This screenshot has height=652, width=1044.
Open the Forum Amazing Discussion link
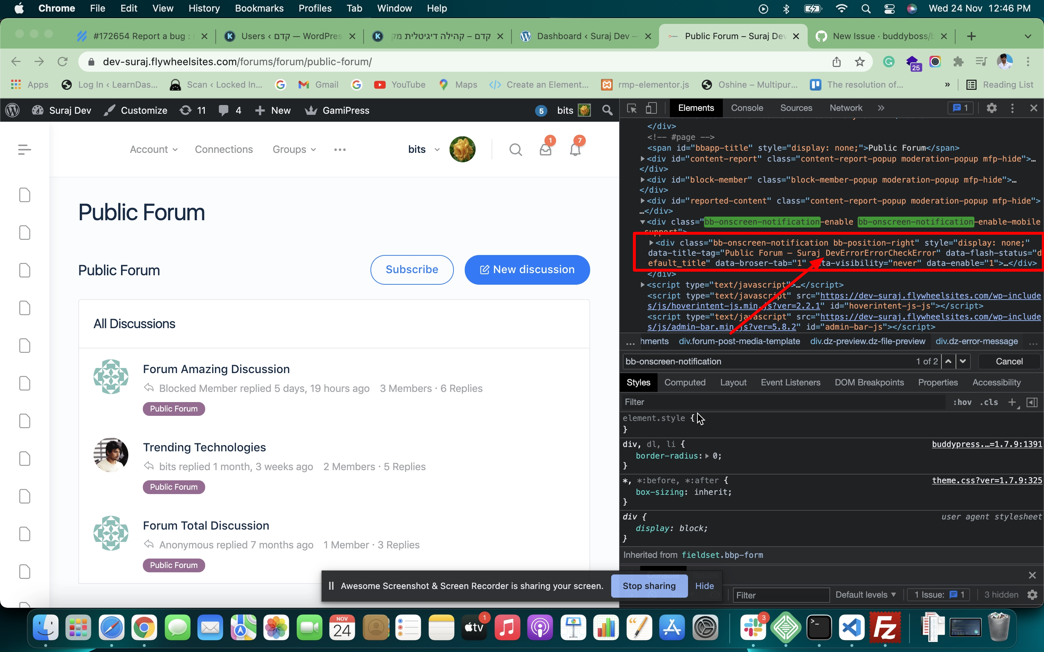click(x=216, y=369)
